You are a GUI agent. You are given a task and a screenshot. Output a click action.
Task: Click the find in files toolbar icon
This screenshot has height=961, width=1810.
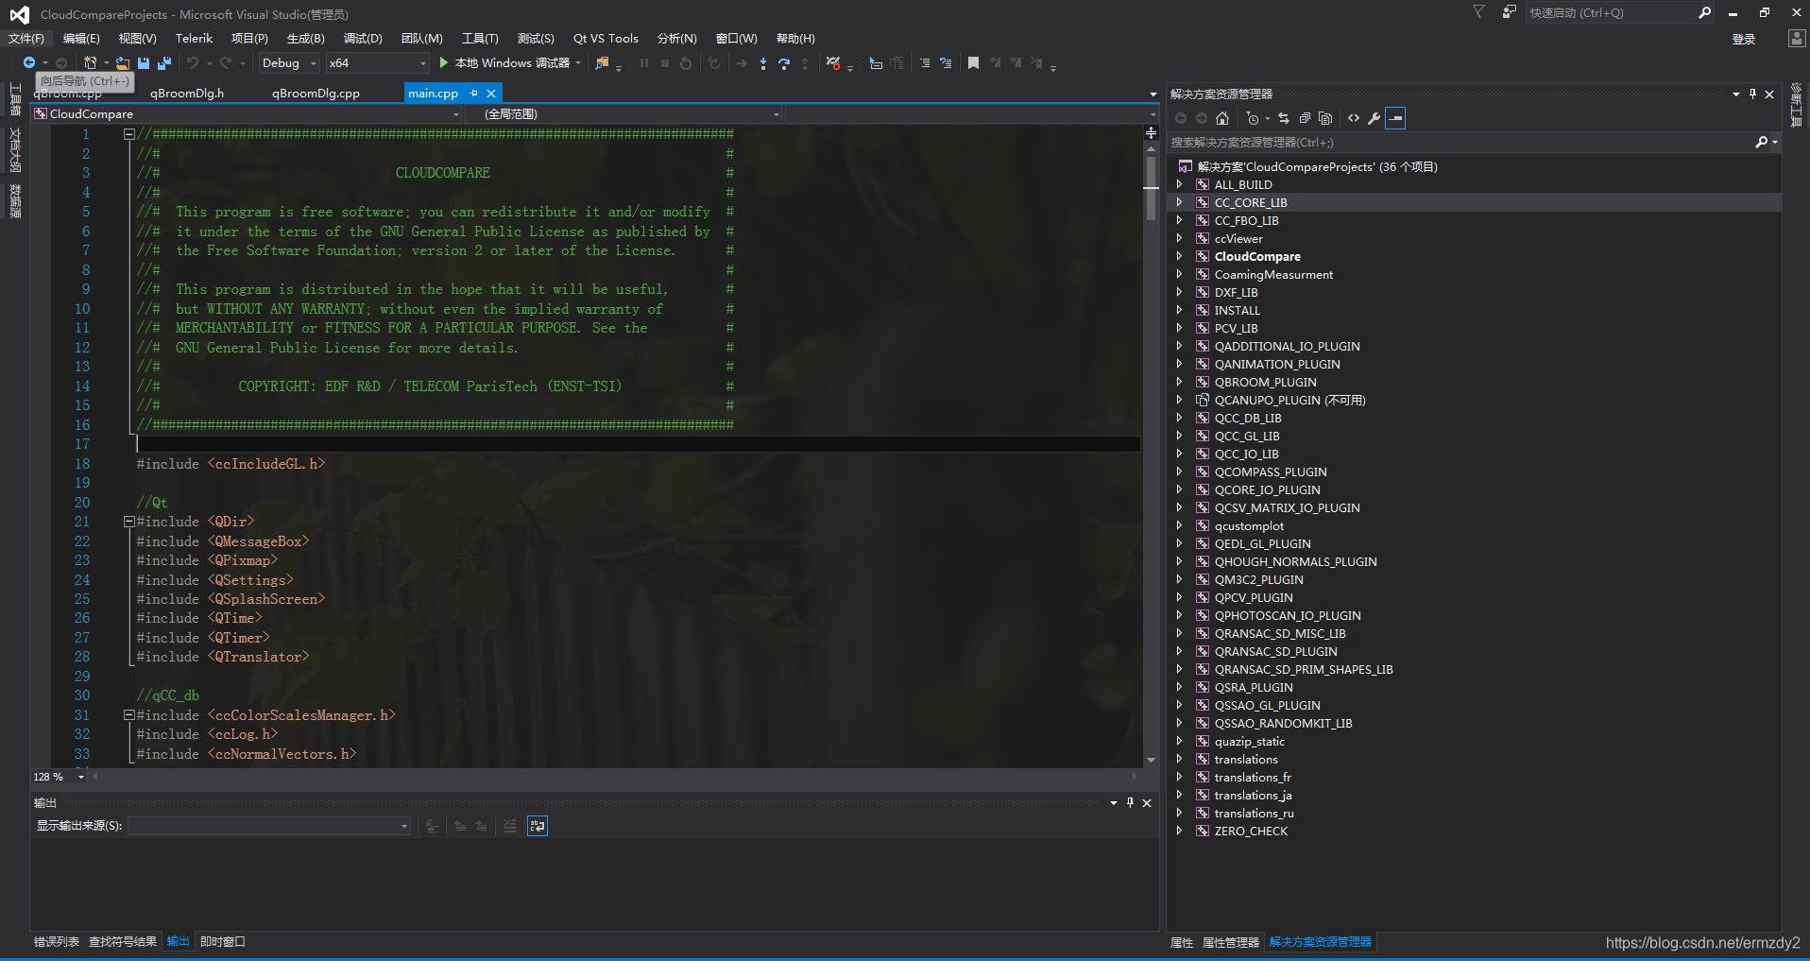tap(602, 63)
